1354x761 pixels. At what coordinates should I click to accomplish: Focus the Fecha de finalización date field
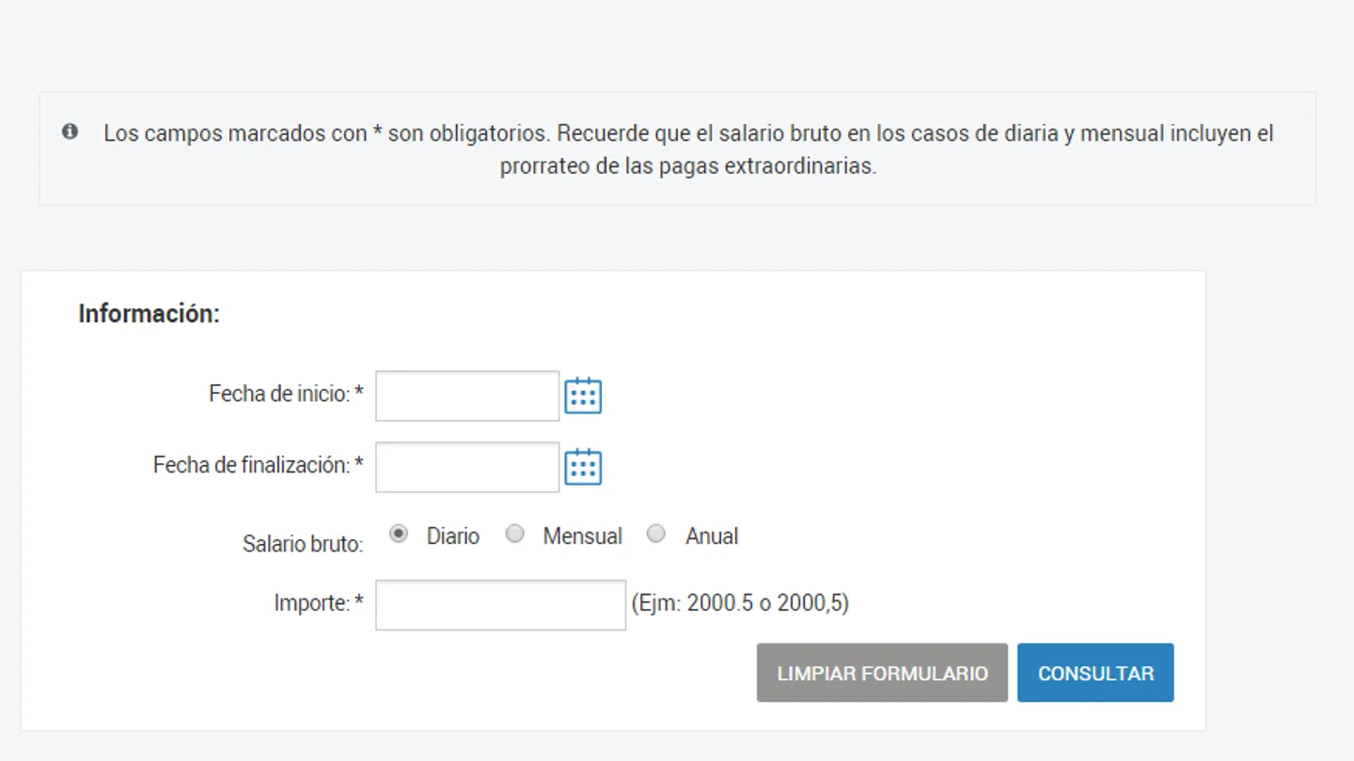coord(467,467)
